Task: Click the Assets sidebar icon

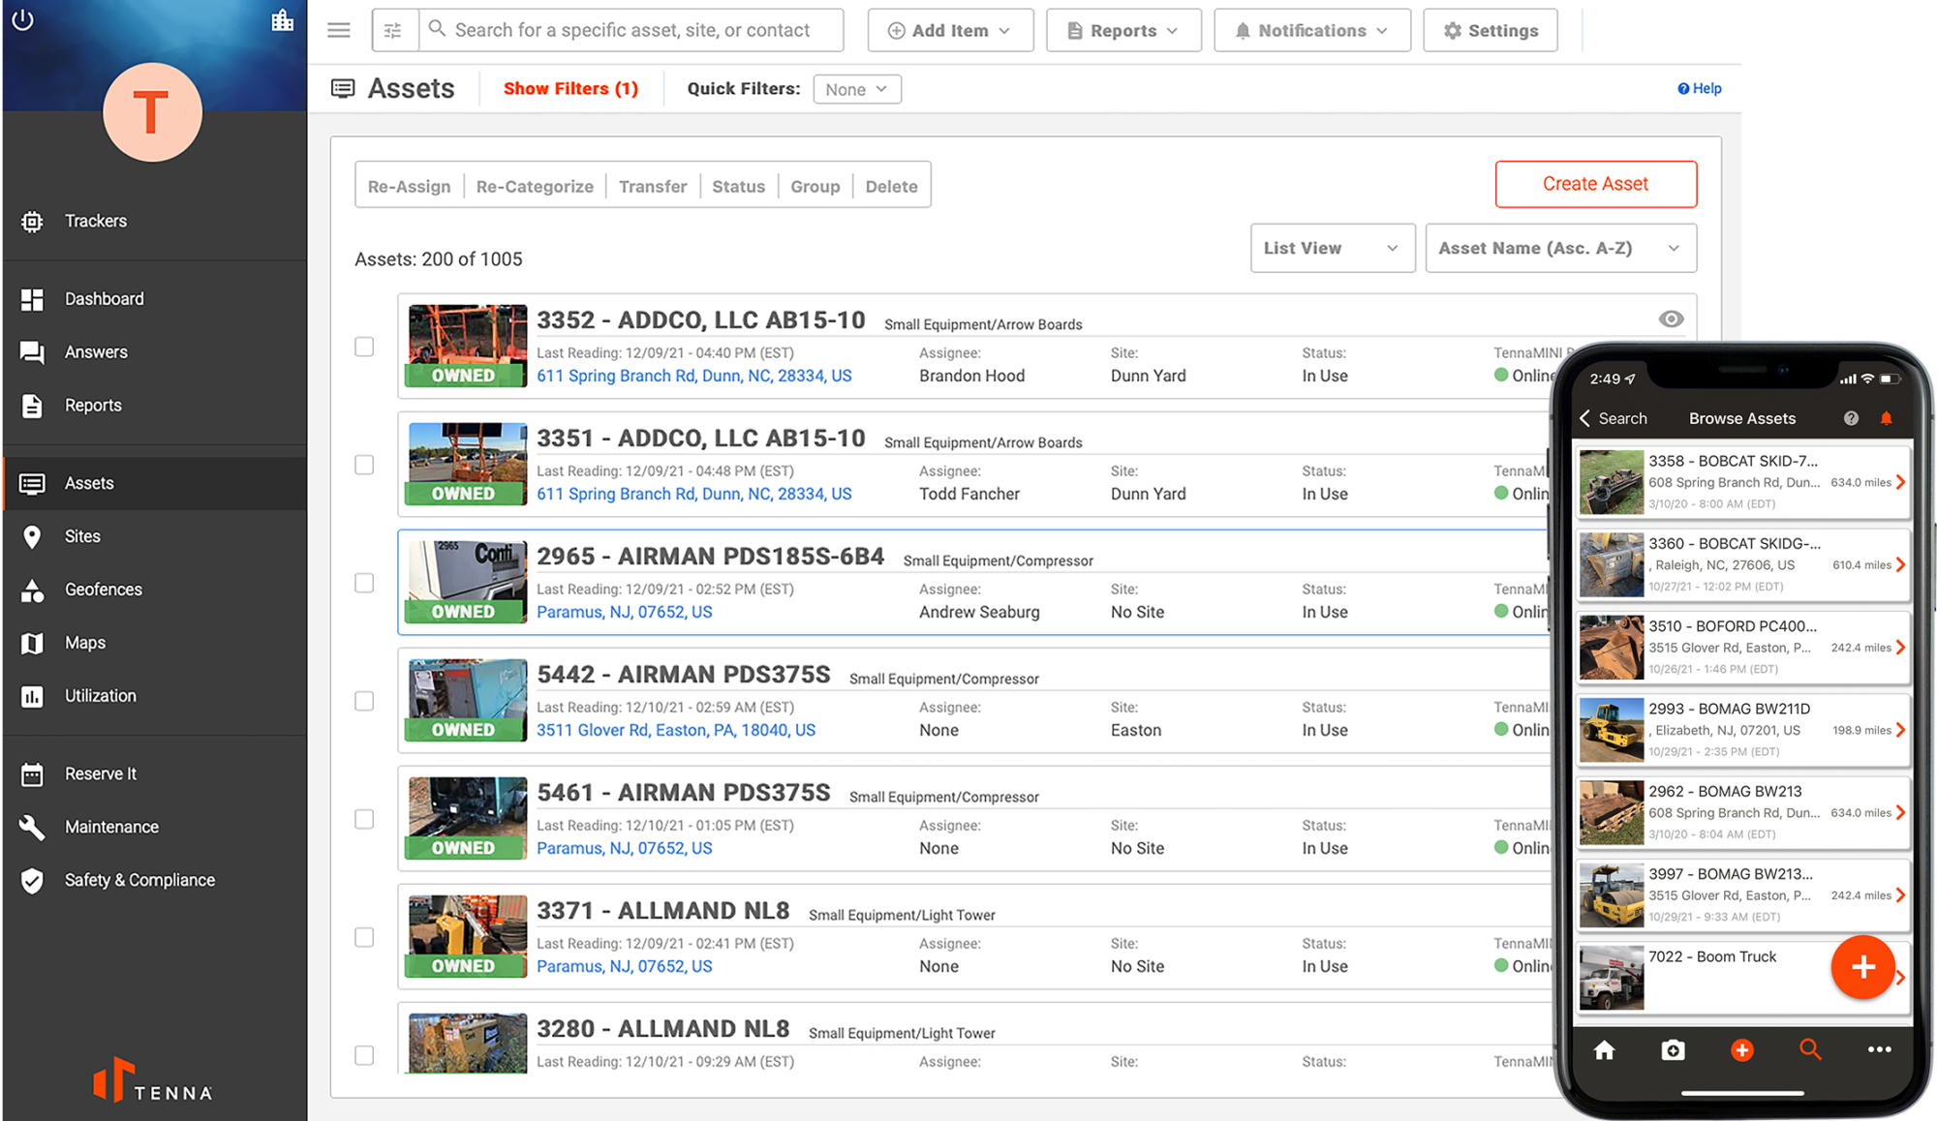Action: point(32,482)
